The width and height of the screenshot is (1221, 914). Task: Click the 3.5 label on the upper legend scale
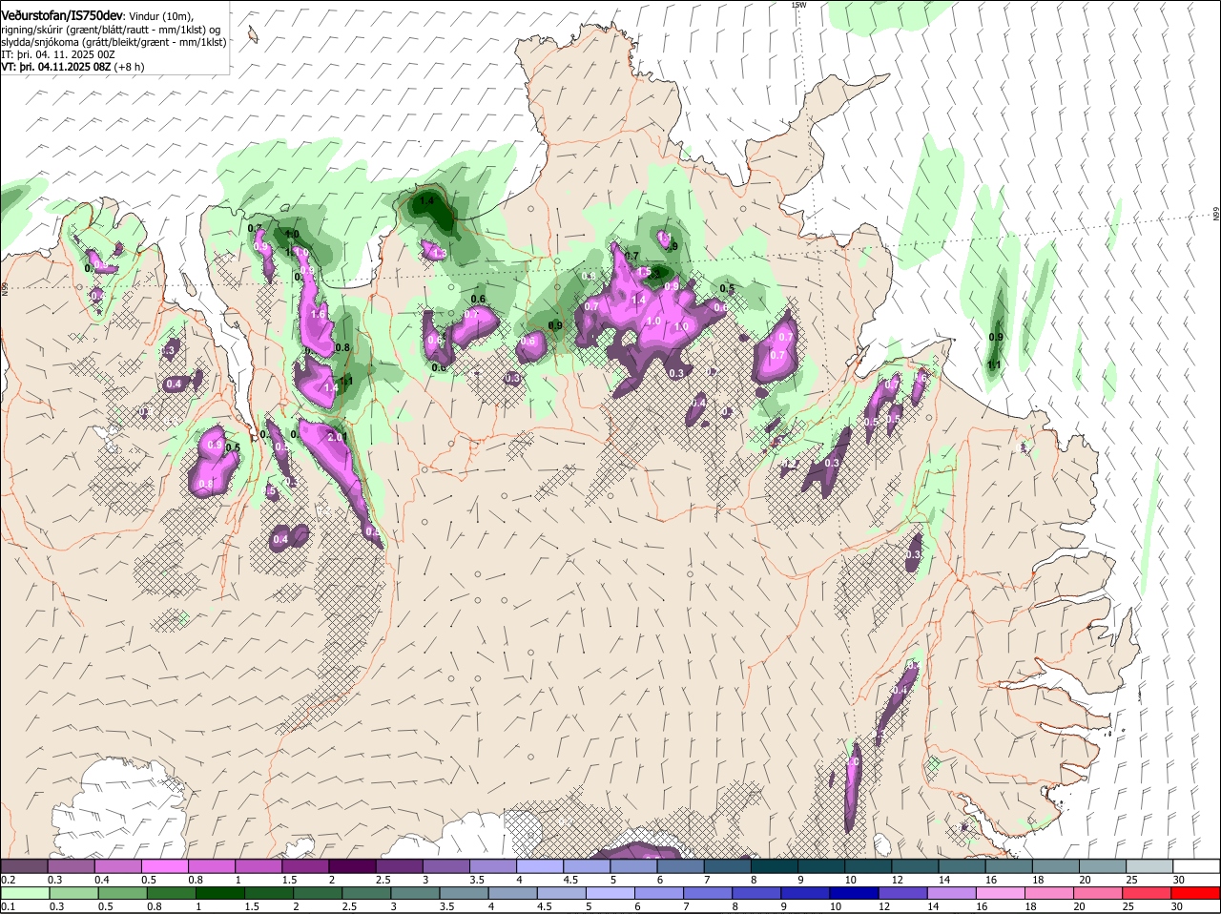point(478,880)
